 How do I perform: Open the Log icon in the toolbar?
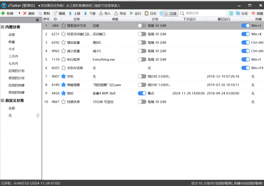(147, 13)
